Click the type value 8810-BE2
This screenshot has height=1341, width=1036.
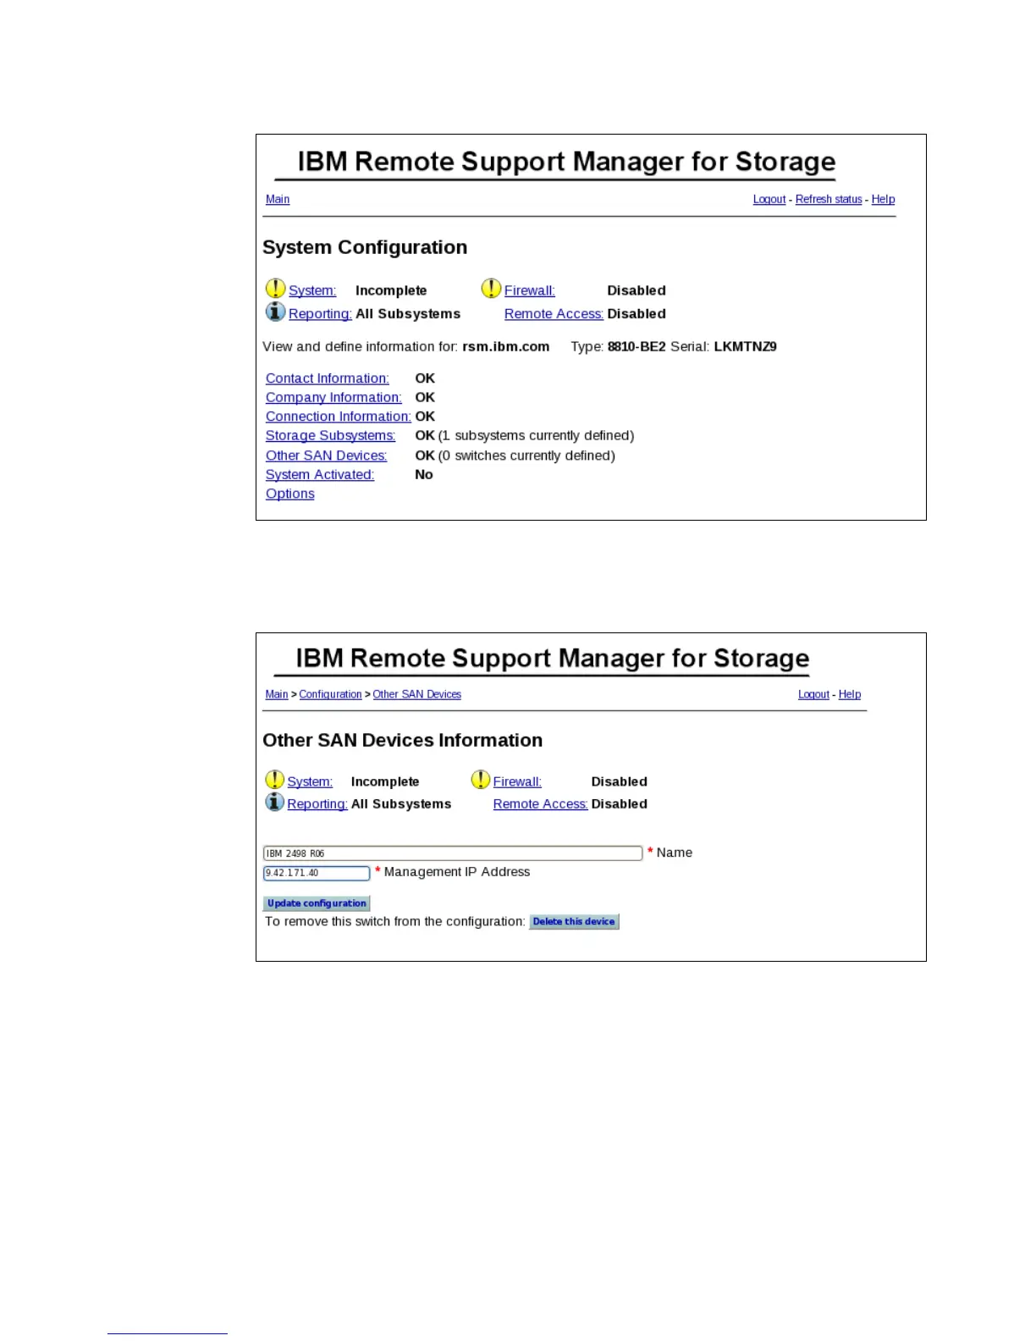(x=636, y=347)
